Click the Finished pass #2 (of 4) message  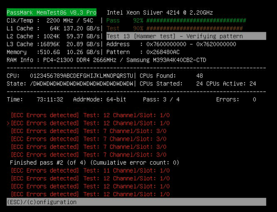(x=94, y=162)
